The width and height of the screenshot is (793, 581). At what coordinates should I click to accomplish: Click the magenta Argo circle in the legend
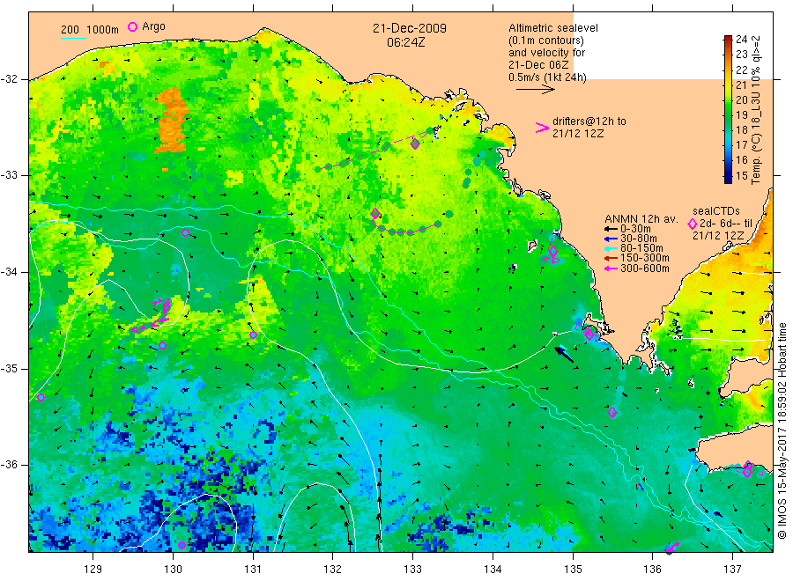click(x=132, y=26)
